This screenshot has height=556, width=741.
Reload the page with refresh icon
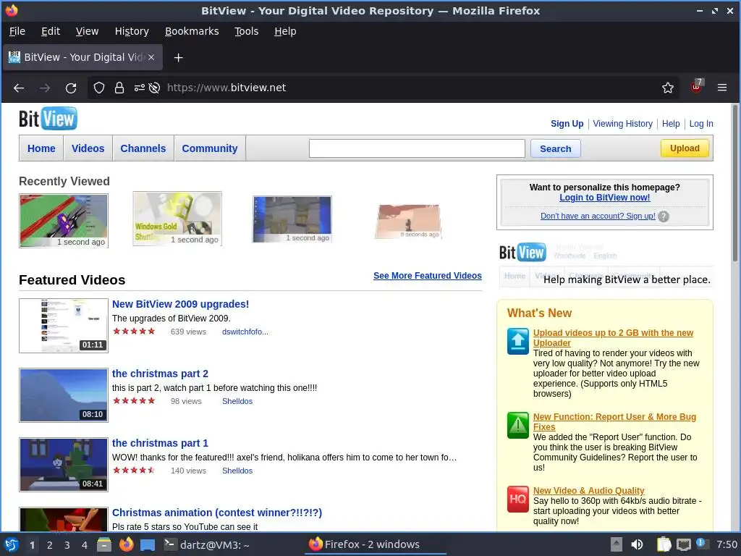71,88
